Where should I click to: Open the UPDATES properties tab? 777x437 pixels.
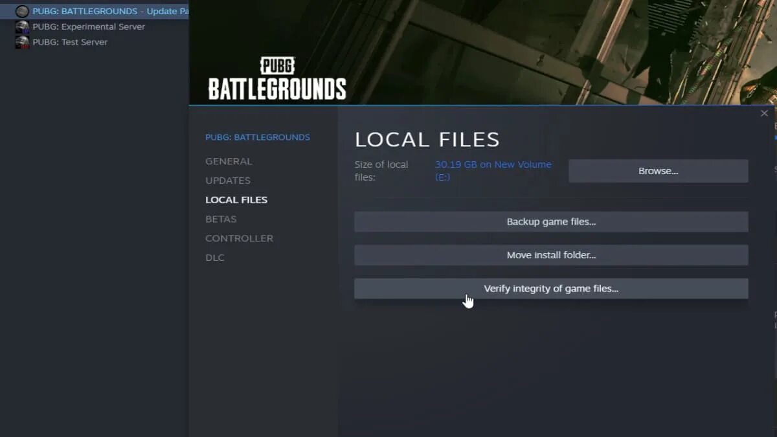pyautogui.click(x=228, y=181)
